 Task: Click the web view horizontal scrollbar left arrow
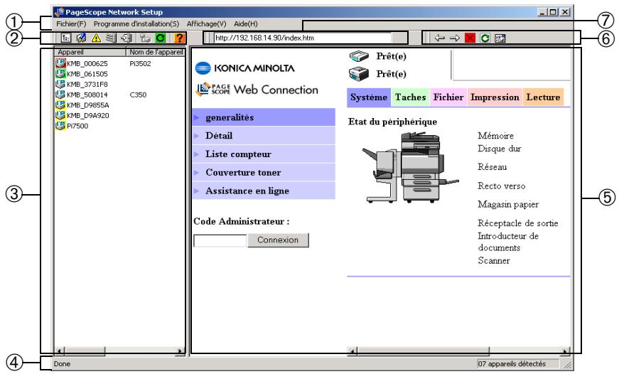pos(352,351)
